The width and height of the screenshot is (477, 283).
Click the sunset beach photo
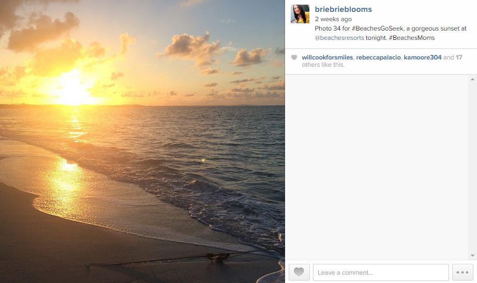click(142, 141)
